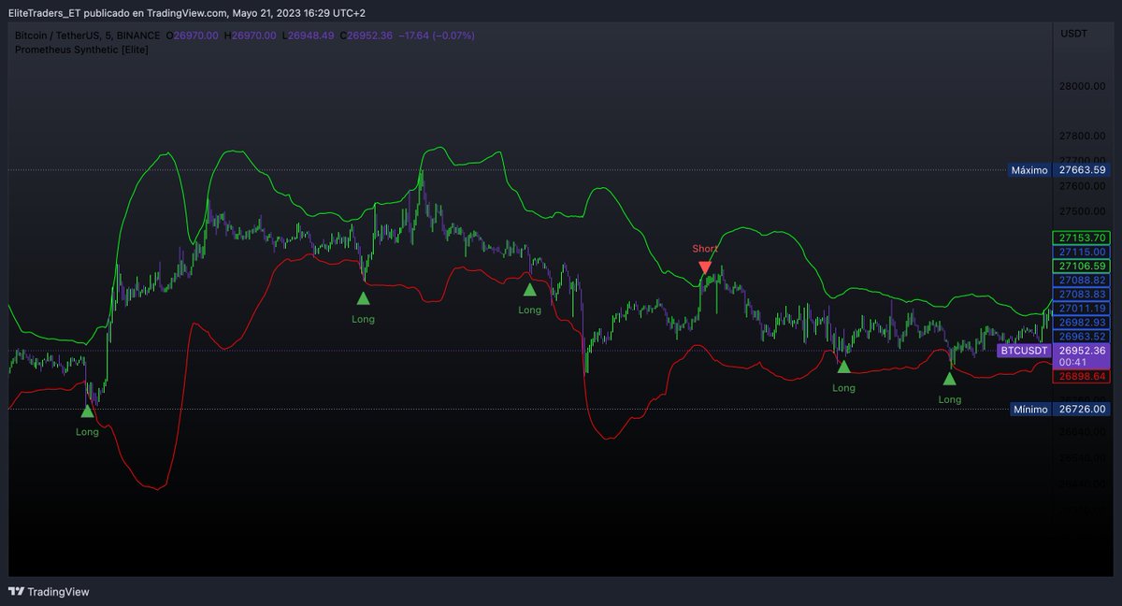Click the blue 27011.19 price label
1122x606 pixels.
(1083, 308)
